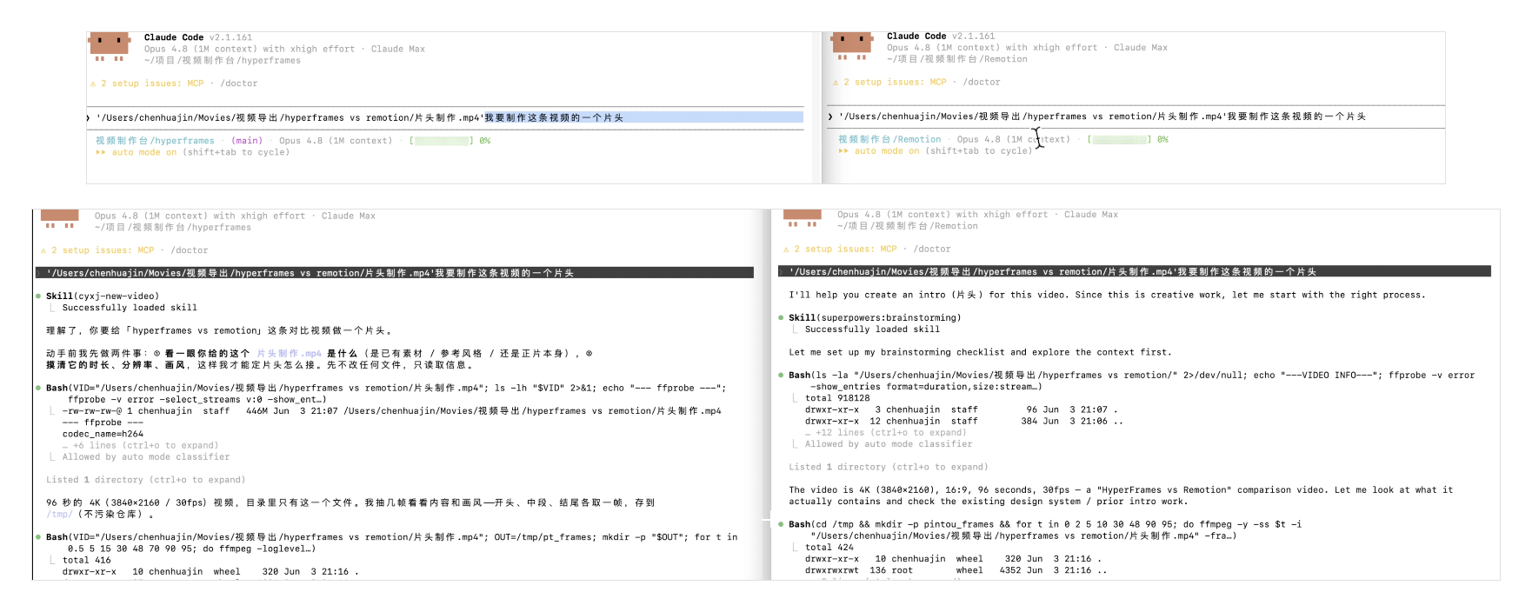The image size is (1532, 612).
Task: Click the dark prompt bar in hyperframes transcript
Action: (395, 273)
